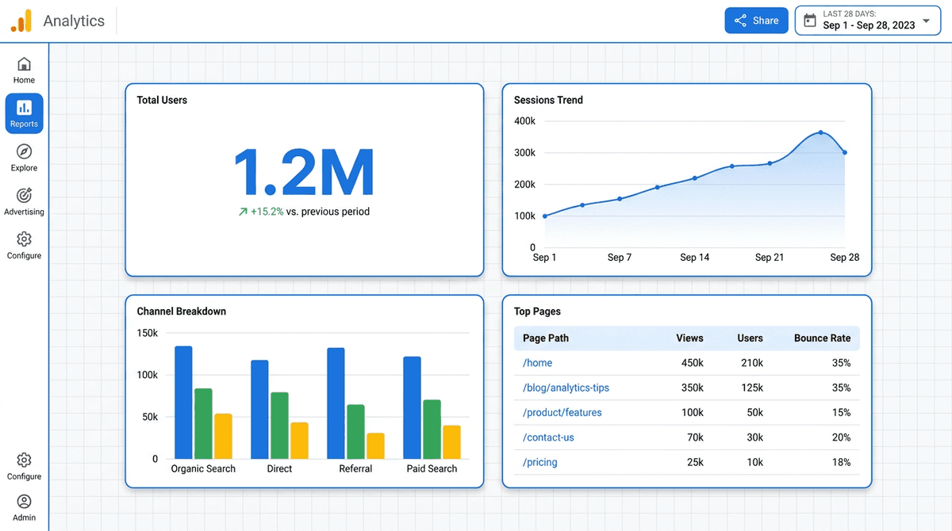Open the lower Configure gear near Admin
Viewport: 952px width, 531px height.
click(24, 460)
